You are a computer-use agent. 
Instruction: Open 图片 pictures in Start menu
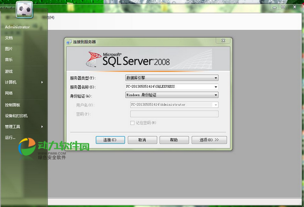[9, 48]
